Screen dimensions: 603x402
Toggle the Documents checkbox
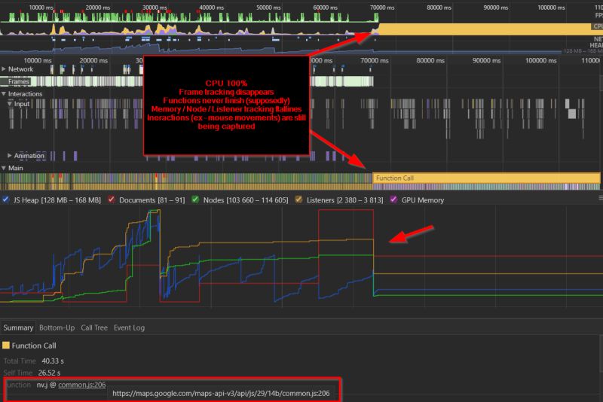pos(111,199)
